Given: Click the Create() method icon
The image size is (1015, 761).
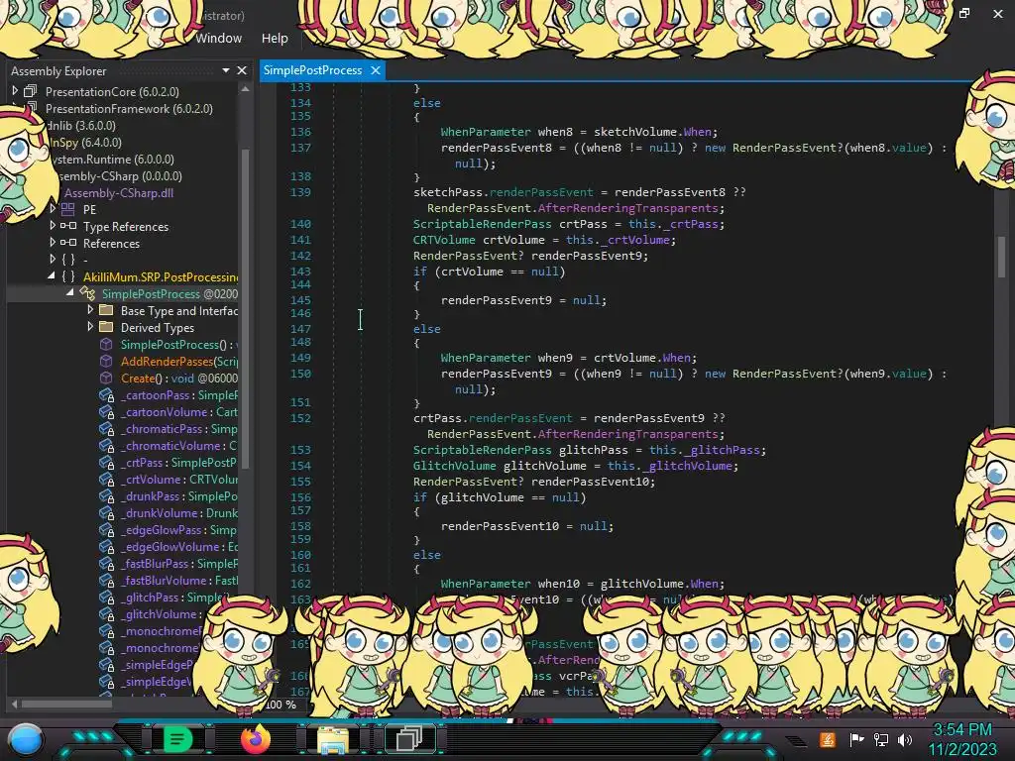Looking at the screenshot, I should [x=106, y=378].
